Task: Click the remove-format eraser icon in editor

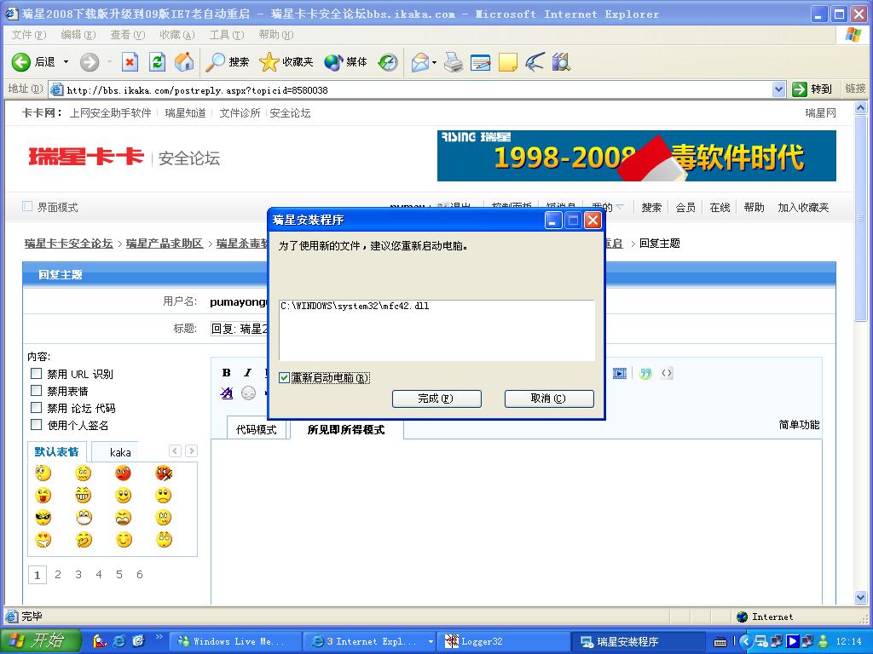Action: pos(227,393)
